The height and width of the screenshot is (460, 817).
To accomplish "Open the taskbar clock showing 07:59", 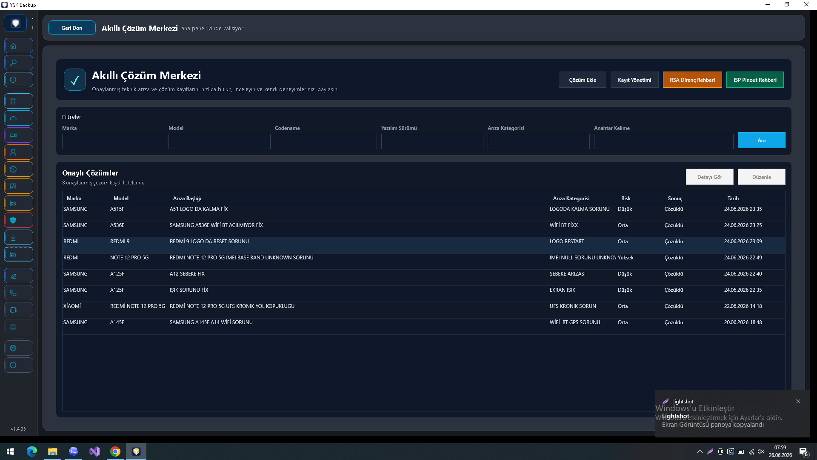I will (x=780, y=451).
